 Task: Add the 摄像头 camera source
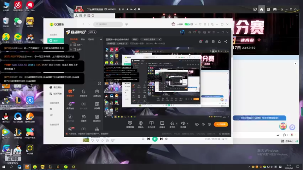click(x=141, y=125)
